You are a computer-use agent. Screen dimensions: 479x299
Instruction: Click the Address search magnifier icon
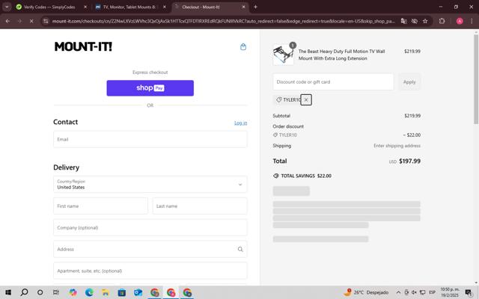tap(240, 249)
